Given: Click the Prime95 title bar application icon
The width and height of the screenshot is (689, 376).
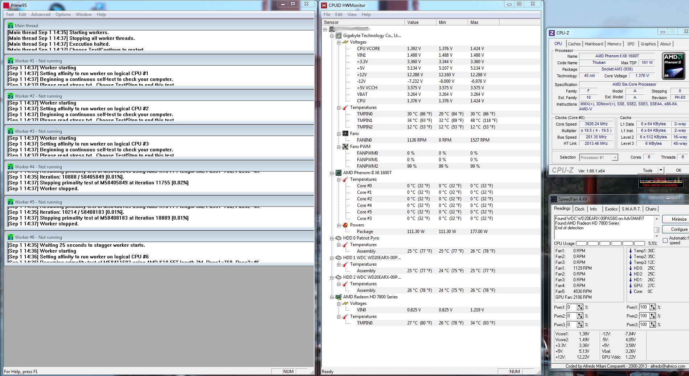Looking at the screenshot, I should point(6,5).
